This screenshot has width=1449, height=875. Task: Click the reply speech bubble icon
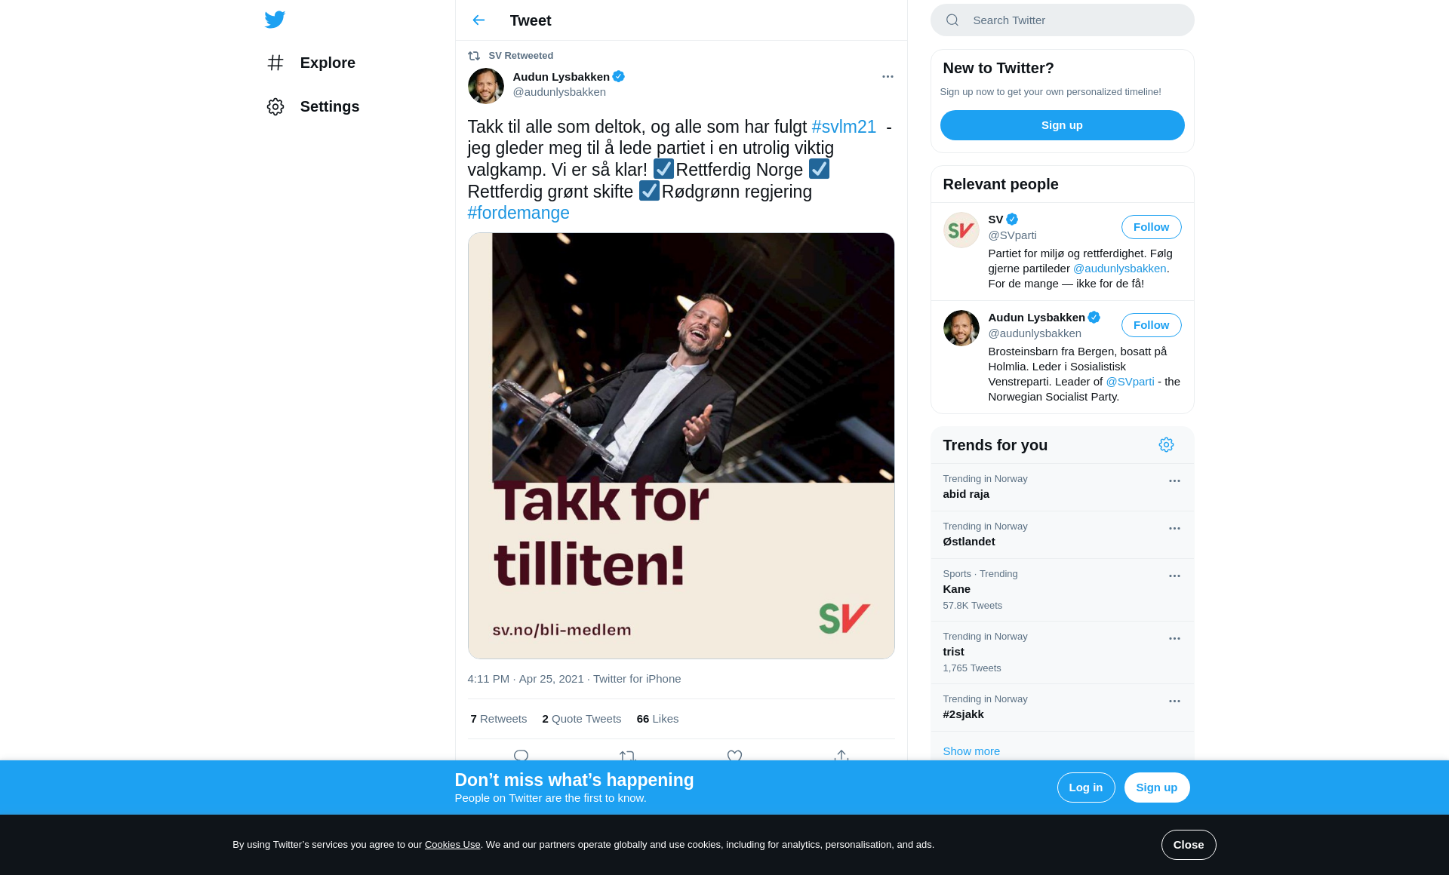pyautogui.click(x=521, y=755)
